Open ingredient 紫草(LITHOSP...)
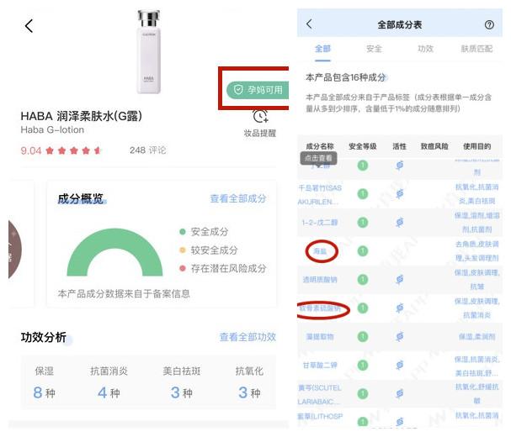Image resolution: width=511 pixels, height=437 pixels. pos(320,417)
